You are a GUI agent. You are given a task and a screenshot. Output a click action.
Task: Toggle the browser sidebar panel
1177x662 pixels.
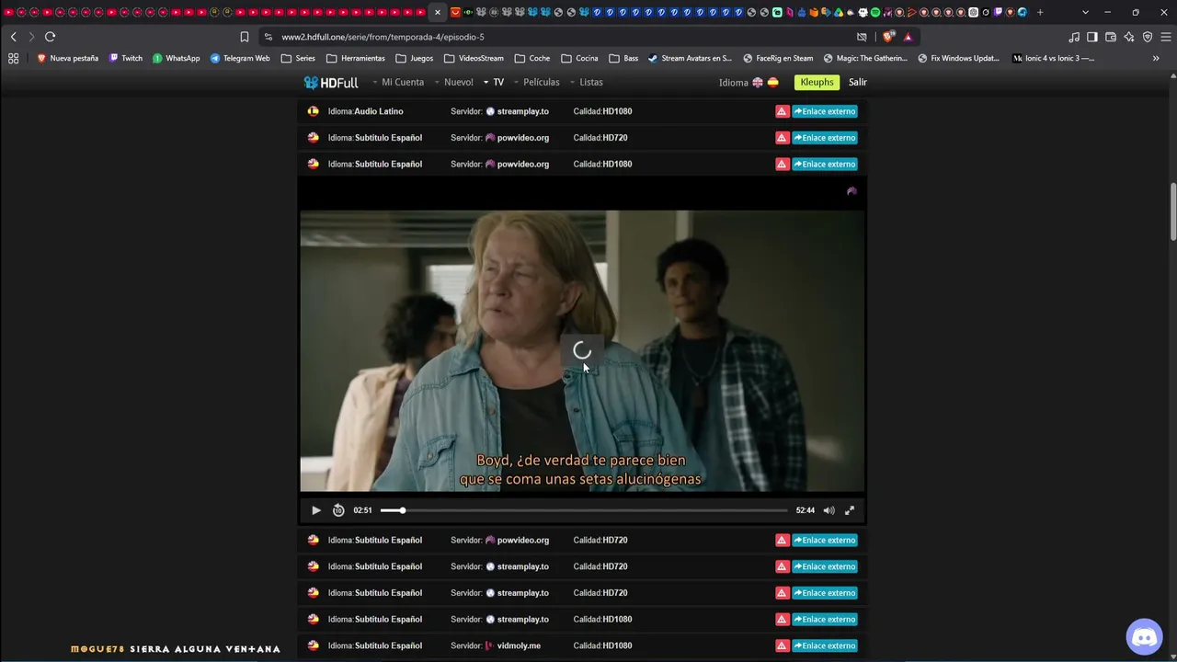click(1091, 37)
